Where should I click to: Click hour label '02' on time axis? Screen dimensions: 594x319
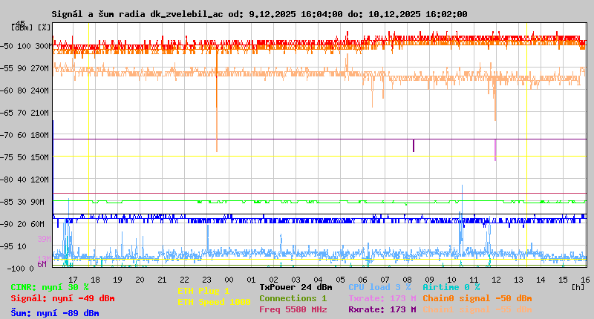click(x=273, y=280)
